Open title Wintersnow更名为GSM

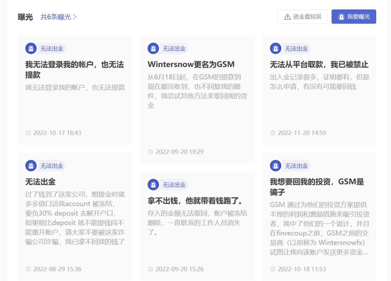click(191, 64)
